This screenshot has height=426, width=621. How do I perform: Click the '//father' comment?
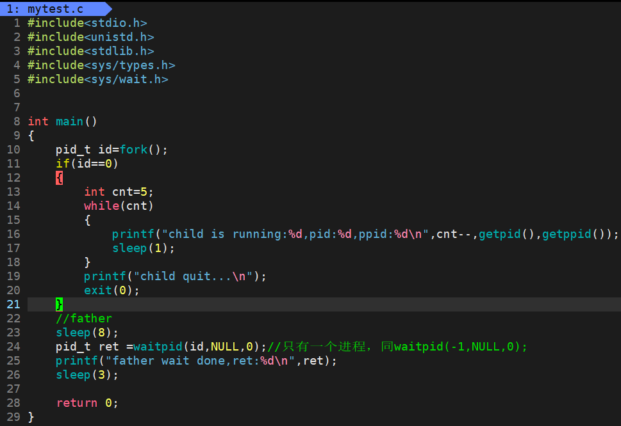point(84,319)
